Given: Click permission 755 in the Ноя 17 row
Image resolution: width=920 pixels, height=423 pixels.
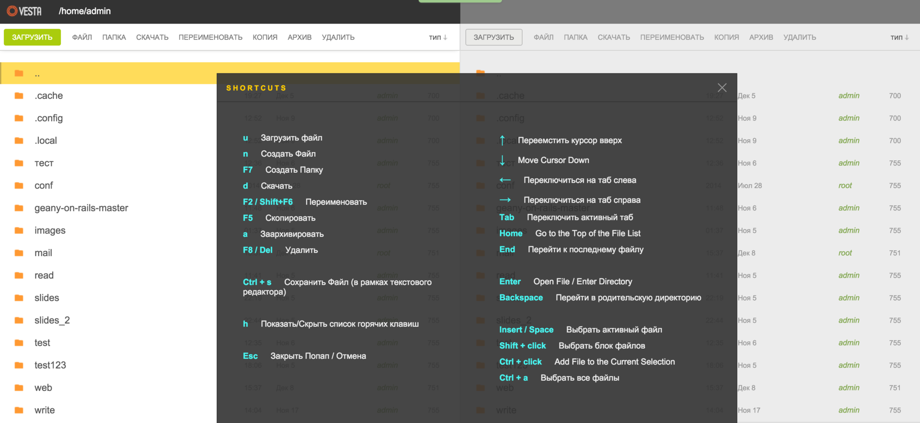Looking at the screenshot, I should point(895,410).
